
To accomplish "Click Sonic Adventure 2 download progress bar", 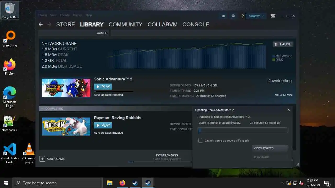I will (x=114, y=91).
